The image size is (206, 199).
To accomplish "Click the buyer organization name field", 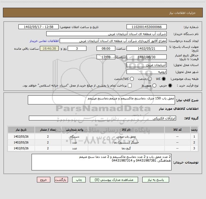I will coord(106,34).
